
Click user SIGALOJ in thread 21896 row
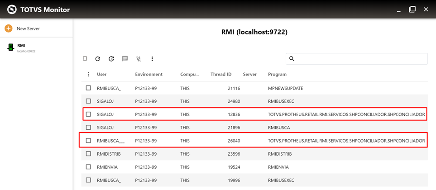coord(105,128)
